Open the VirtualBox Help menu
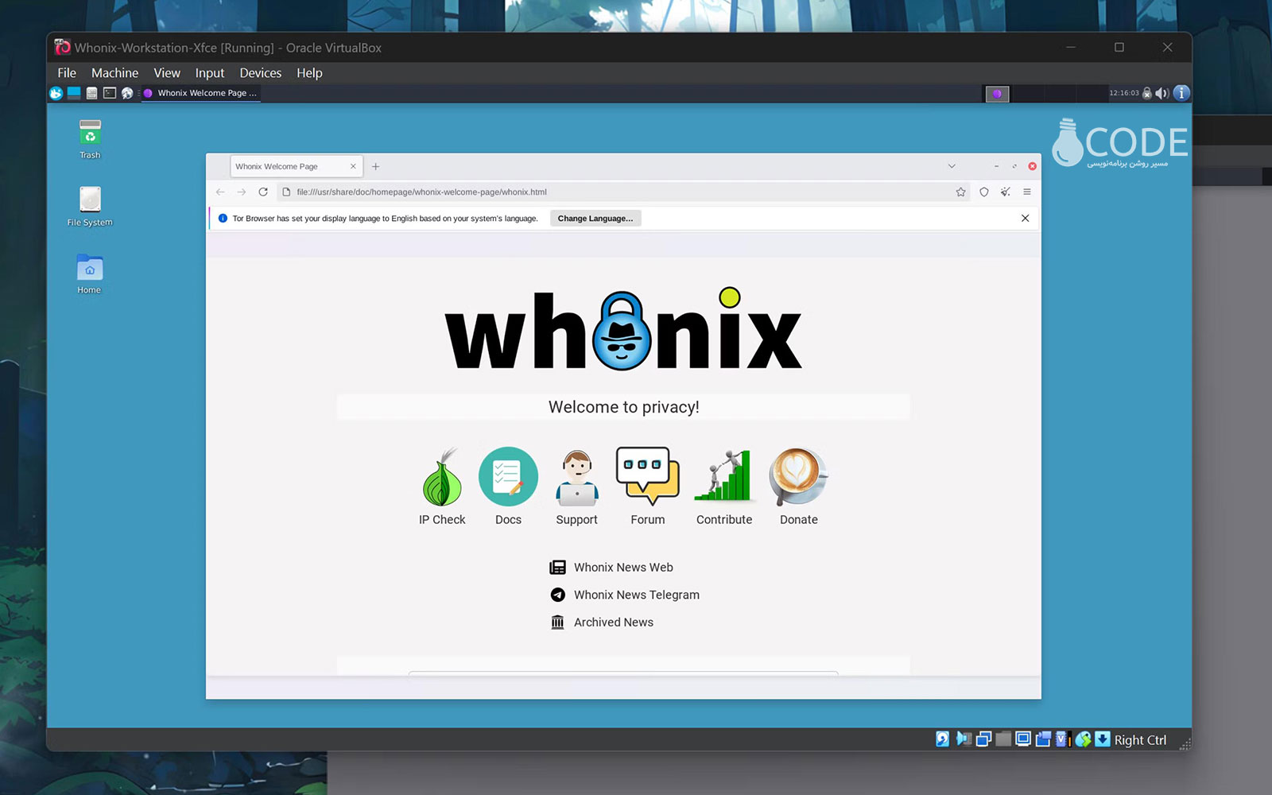The height and width of the screenshot is (795, 1272). click(309, 73)
